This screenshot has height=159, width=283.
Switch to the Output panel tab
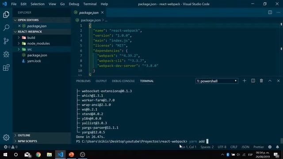coord(101,81)
